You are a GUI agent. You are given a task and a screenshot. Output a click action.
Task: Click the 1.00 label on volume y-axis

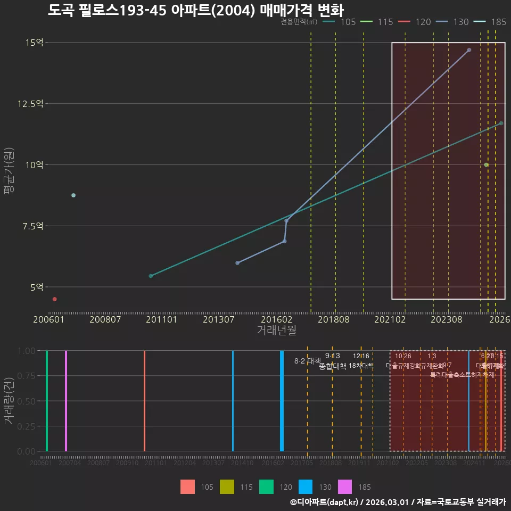(27, 351)
